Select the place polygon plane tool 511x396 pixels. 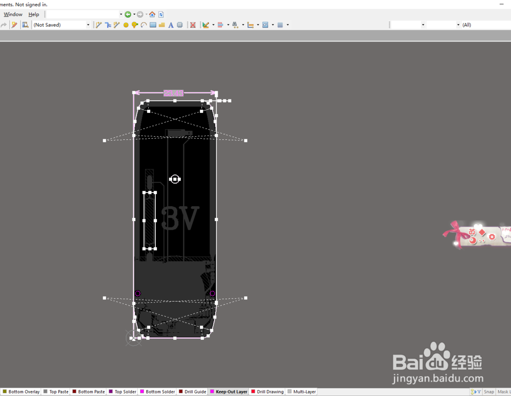161,24
